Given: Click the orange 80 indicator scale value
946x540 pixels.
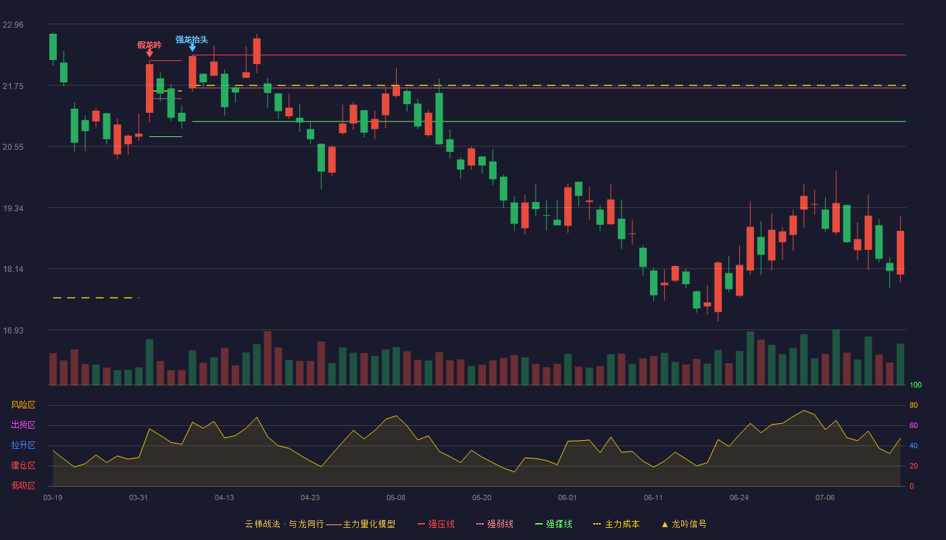Looking at the screenshot, I should click(x=914, y=406).
